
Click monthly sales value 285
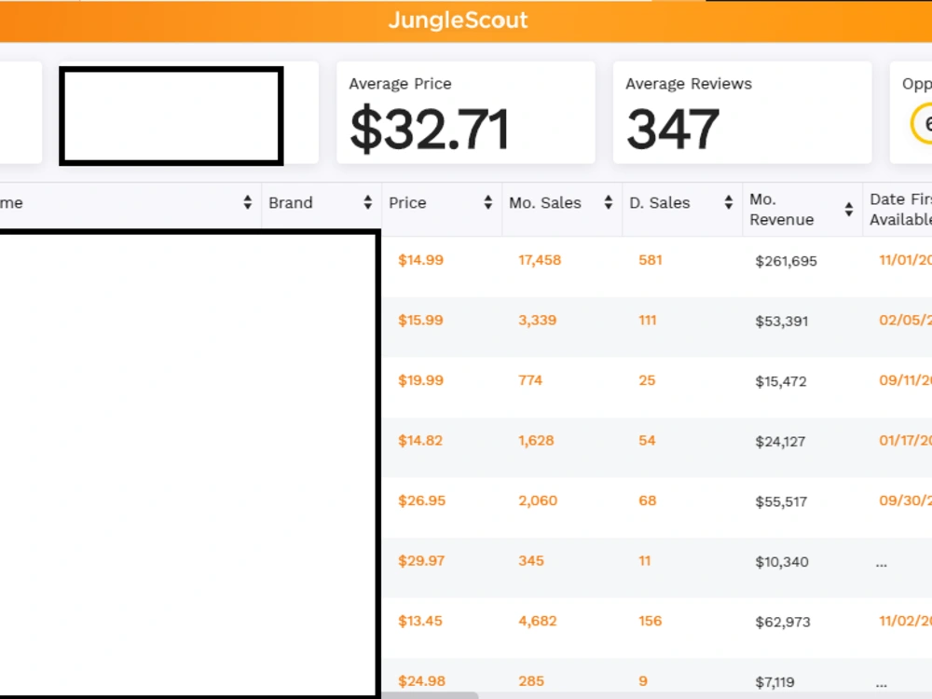[531, 680]
